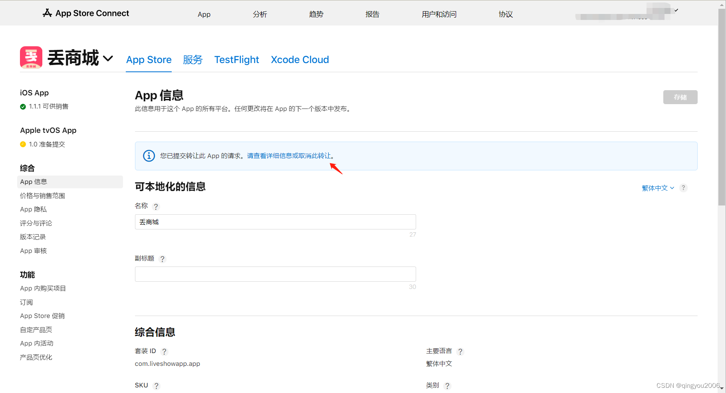Select 1.1.1 可供销售 iOS version
Viewport: 726px width, 393px height.
coord(48,107)
